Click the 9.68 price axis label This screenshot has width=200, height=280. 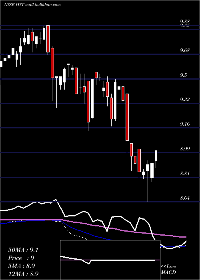(185, 50)
